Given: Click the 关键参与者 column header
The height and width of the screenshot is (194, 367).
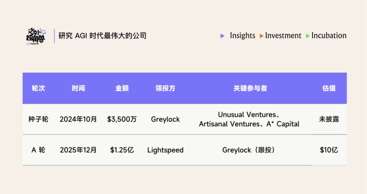Looking at the screenshot, I should pos(250,88).
